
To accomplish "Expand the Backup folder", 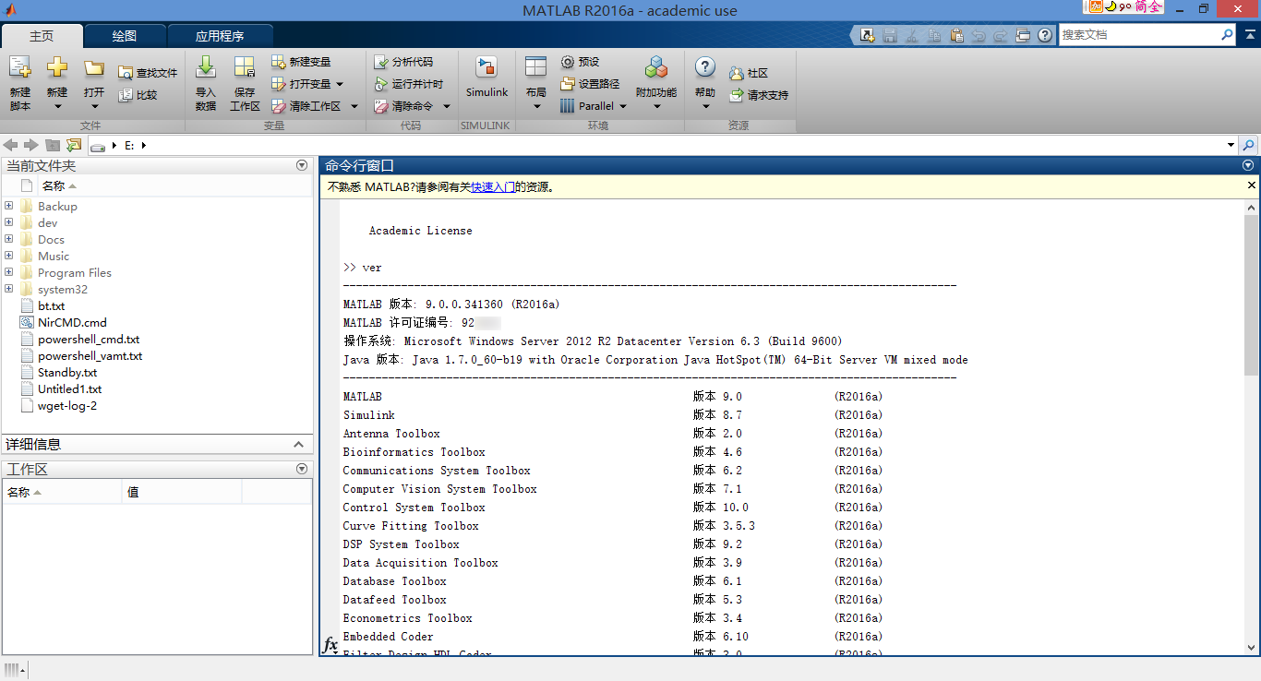I will coord(8,206).
